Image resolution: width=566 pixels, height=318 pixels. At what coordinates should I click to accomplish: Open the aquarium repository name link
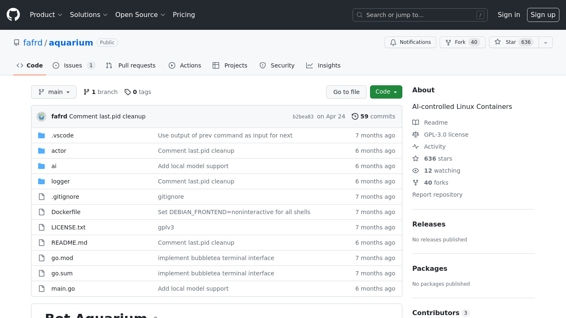click(71, 43)
